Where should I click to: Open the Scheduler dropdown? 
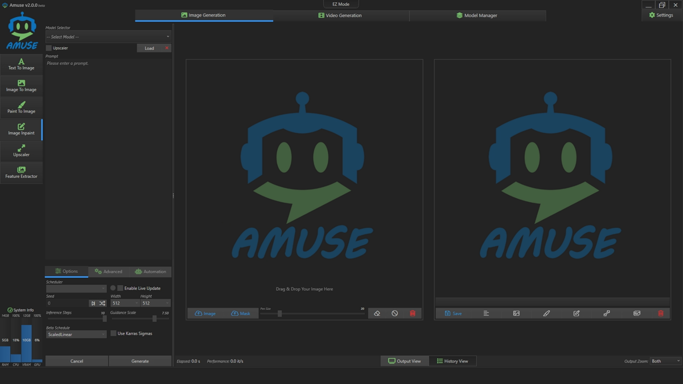76,288
